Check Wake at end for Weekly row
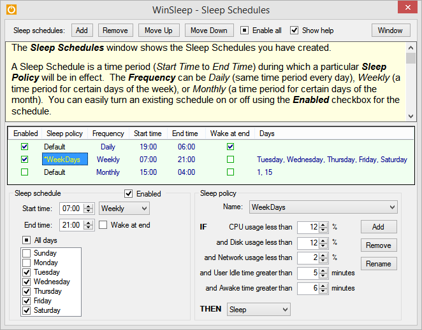Image resolution: width=422 pixels, height=330 pixels. (230, 159)
